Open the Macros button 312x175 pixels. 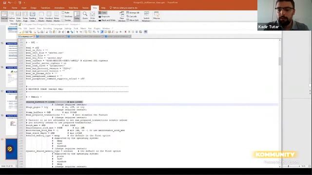(x=156, y=16)
